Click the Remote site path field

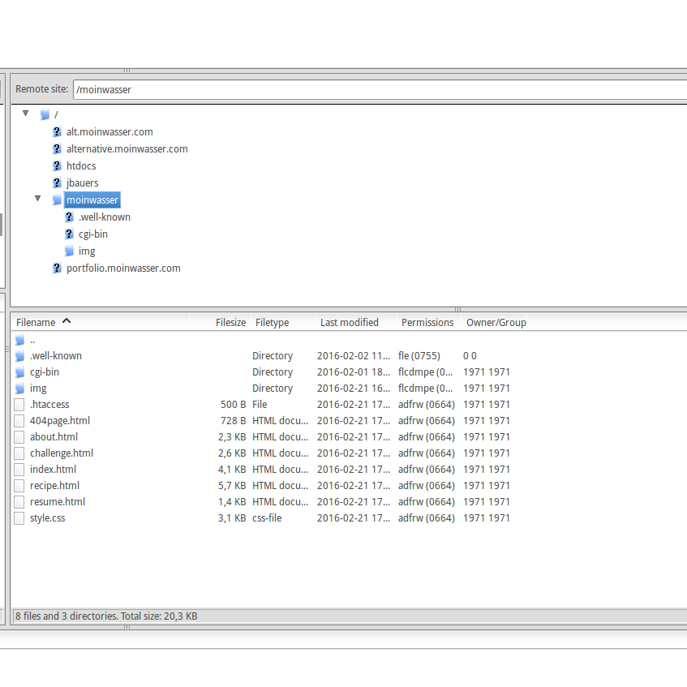[x=377, y=89]
